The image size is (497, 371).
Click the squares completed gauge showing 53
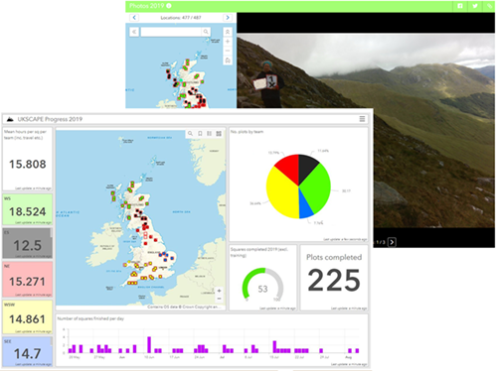coord(263,285)
